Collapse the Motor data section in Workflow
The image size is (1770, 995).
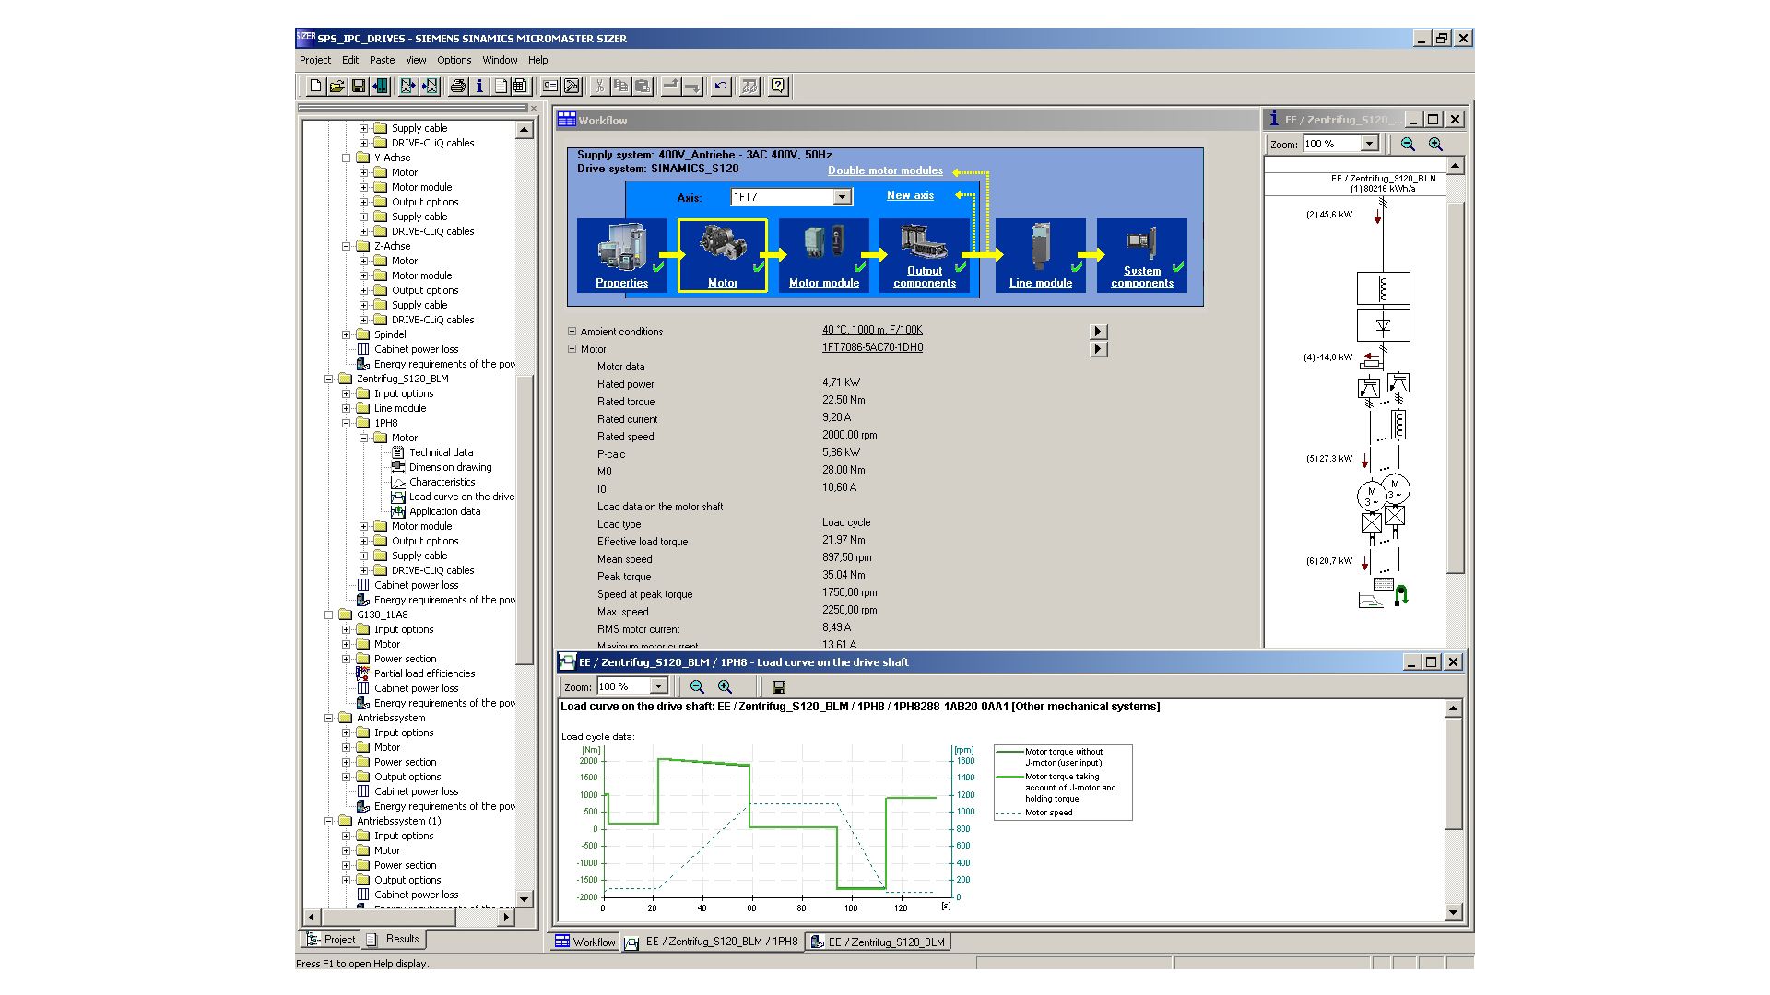pos(572,349)
